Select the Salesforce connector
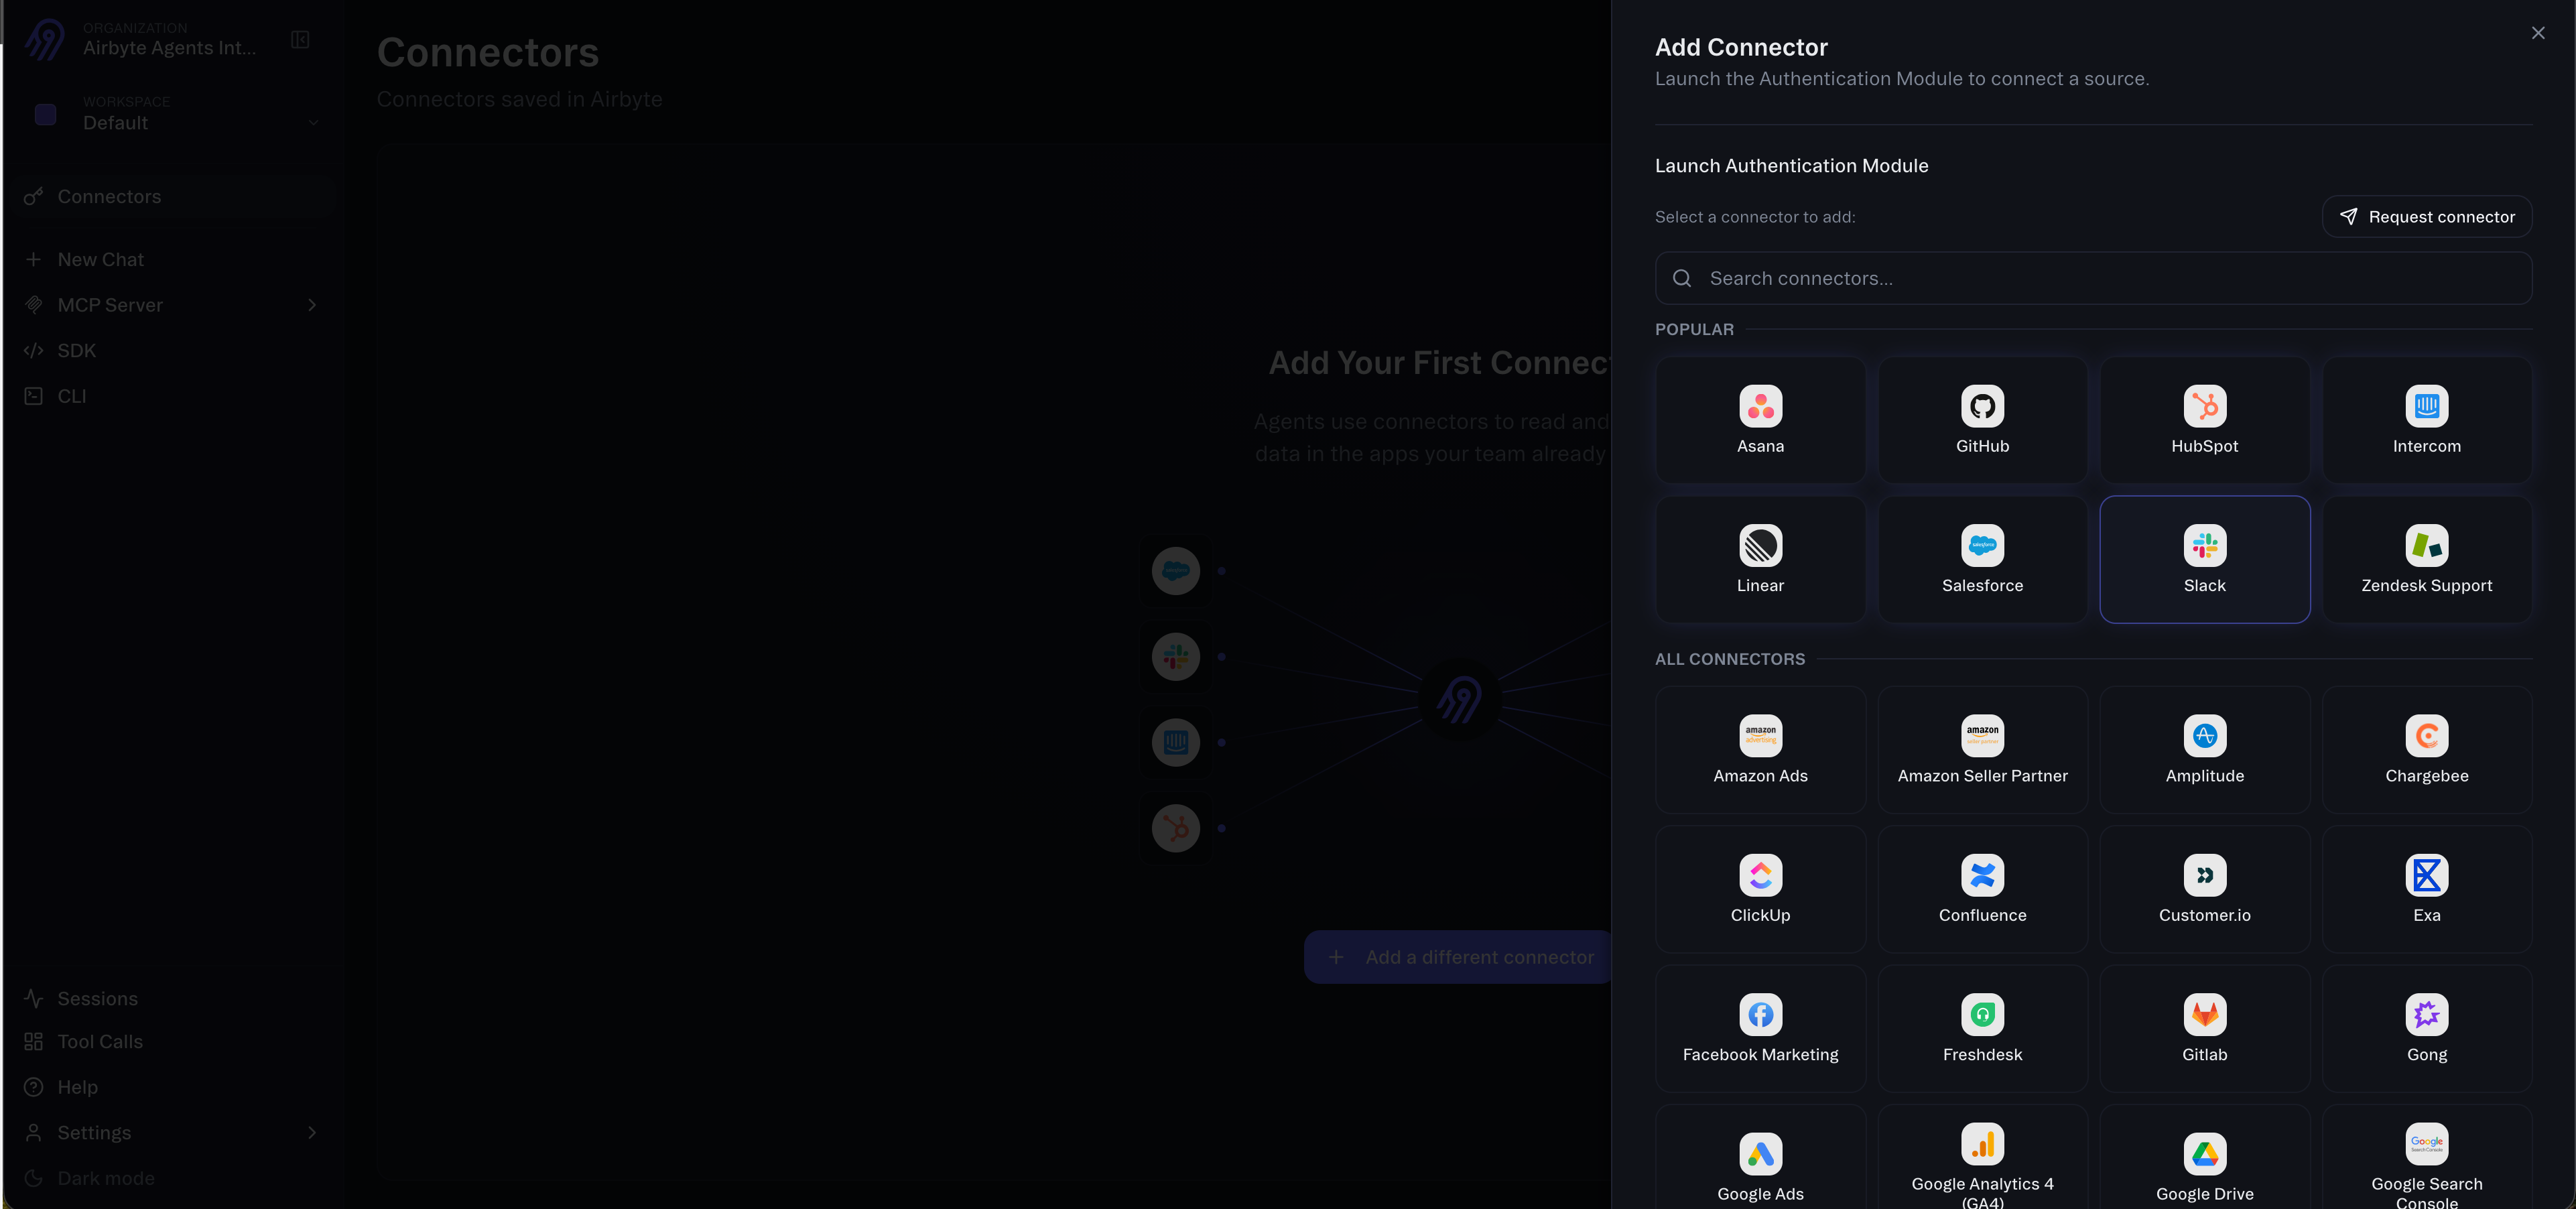 1982,560
